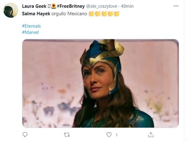Open the three-dot more options menu

[x=176, y=6]
